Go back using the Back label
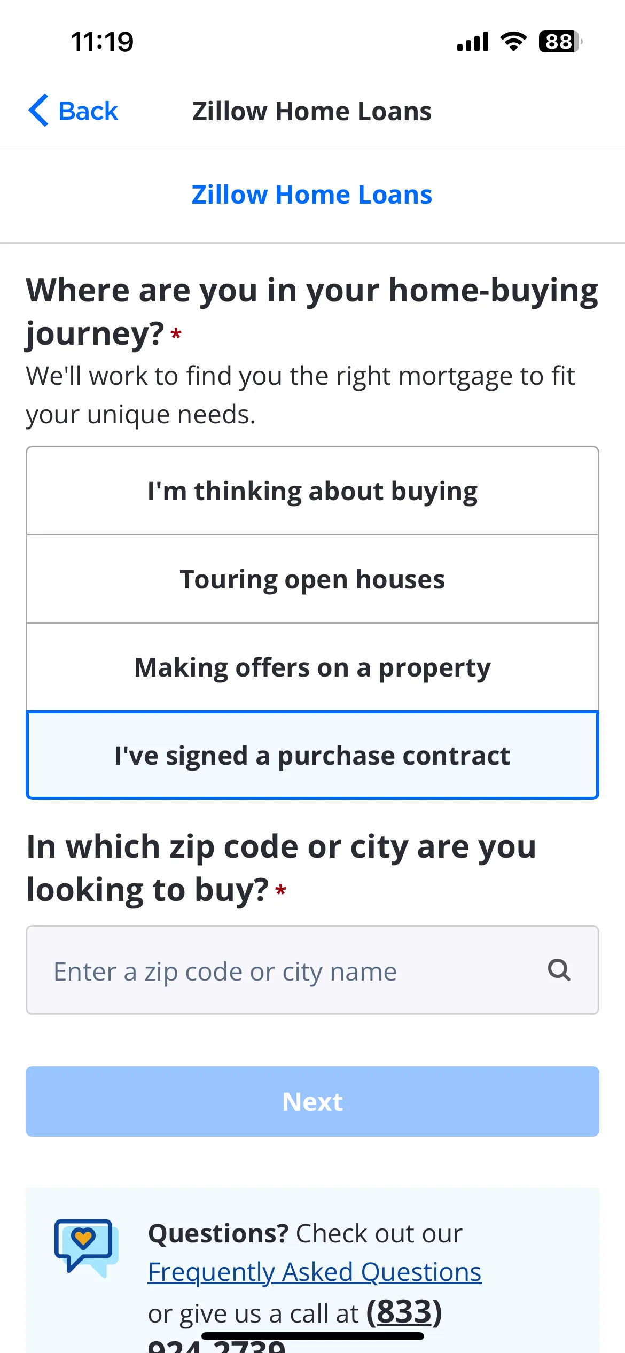625x1353 pixels. [x=88, y=111]
